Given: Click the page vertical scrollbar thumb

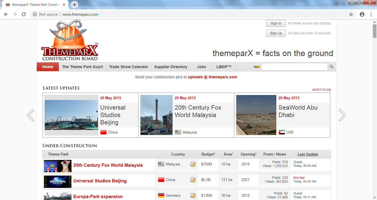Looking at the screenshot, I should (x=375, y=31).
